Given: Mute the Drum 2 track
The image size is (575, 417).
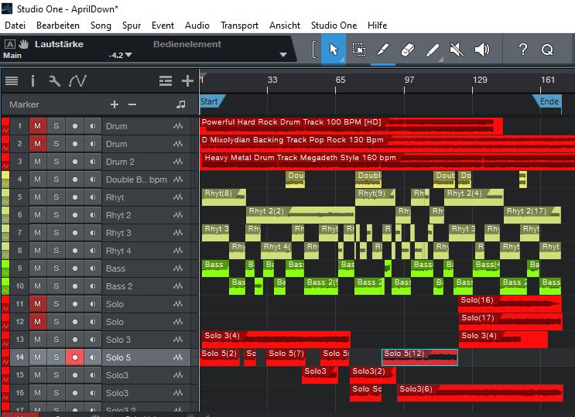Looking at the screenshot, I should point(38,162).
